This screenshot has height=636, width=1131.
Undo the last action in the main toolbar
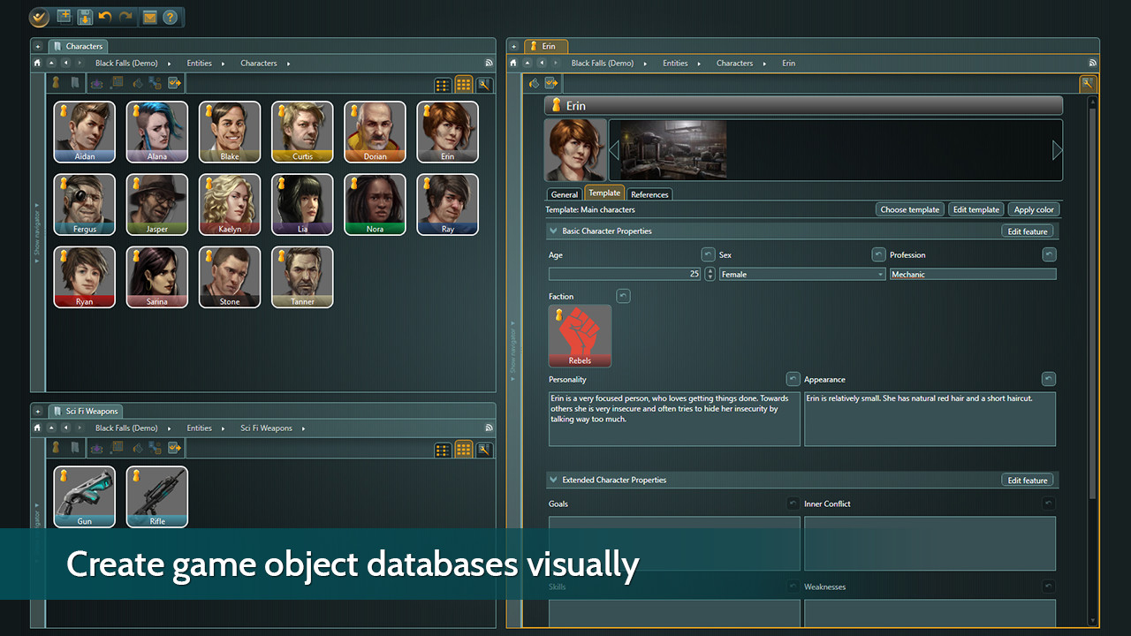[104, 16]
